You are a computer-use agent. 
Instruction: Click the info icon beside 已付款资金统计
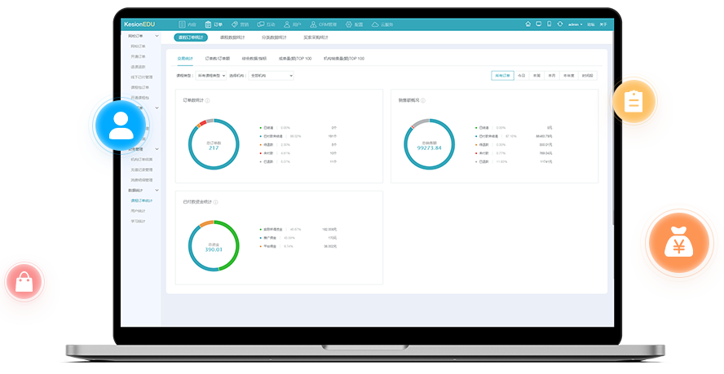(215, 201)
